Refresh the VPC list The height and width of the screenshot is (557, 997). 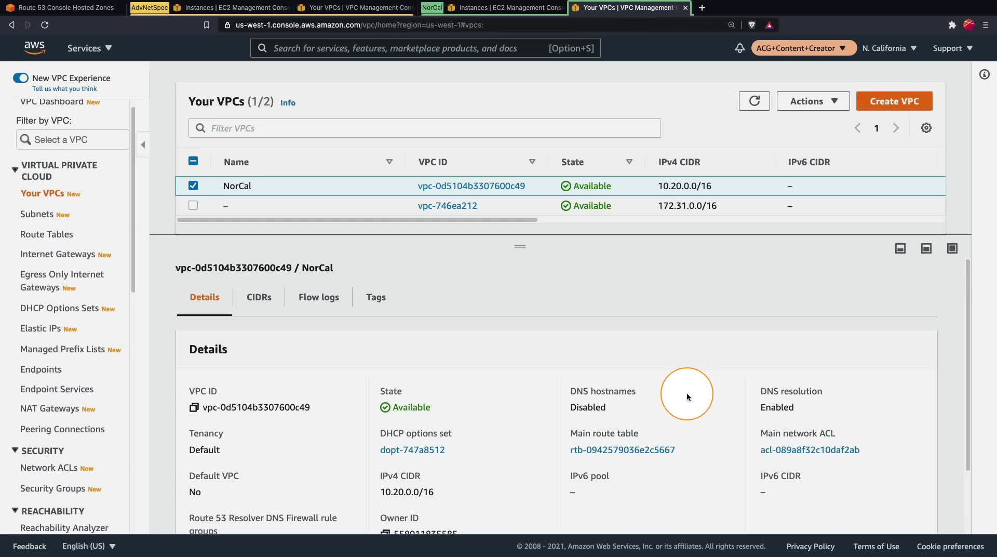click(754, 101)
